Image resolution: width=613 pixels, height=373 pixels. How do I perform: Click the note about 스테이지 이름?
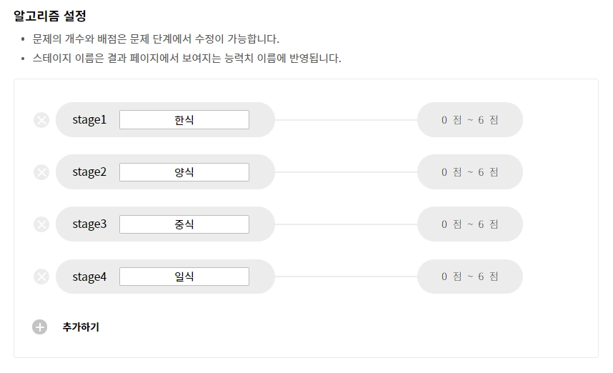[x=187, y=58]
